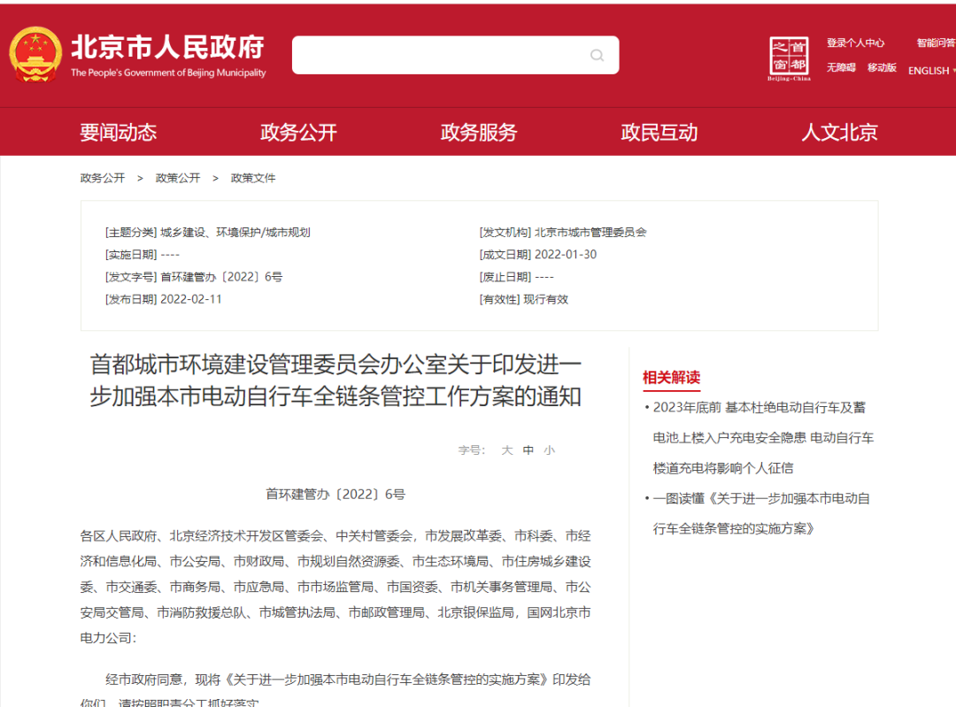The image size is (956, 707).
Task: Set font size to 小
Action: [x=550, y=450]
